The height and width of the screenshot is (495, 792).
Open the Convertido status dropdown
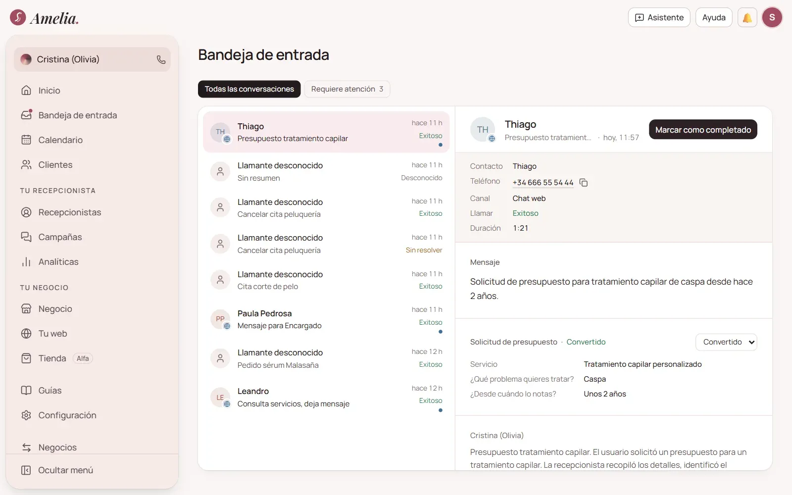point(726,342)
